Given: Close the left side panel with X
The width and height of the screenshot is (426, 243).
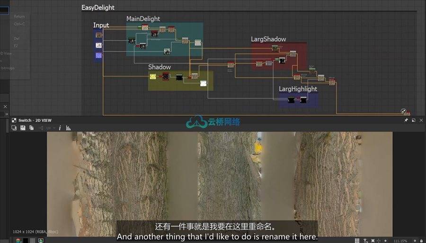Looking at the screenshot, I should point(5,106).
